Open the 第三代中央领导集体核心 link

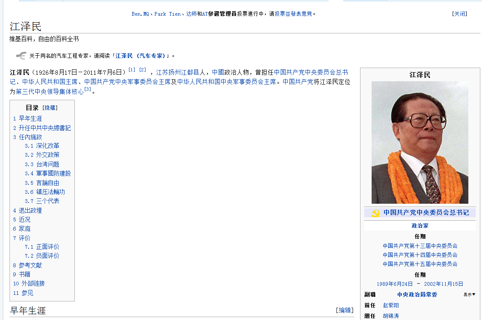(50, 92)
